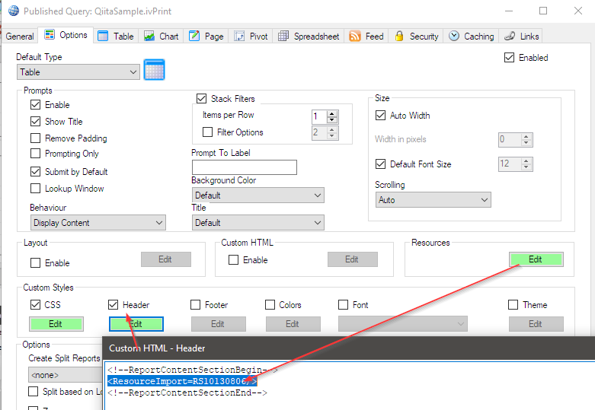The height and width of the screenshot is (410, 595).
Task: Click the Security padlock icon
Action: coord(398,36)
